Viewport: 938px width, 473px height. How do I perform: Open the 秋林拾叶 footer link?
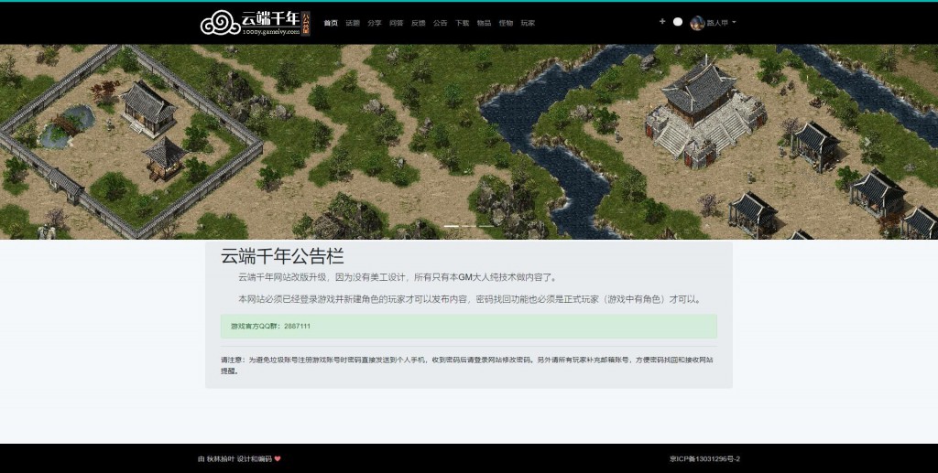pos(221,458)
